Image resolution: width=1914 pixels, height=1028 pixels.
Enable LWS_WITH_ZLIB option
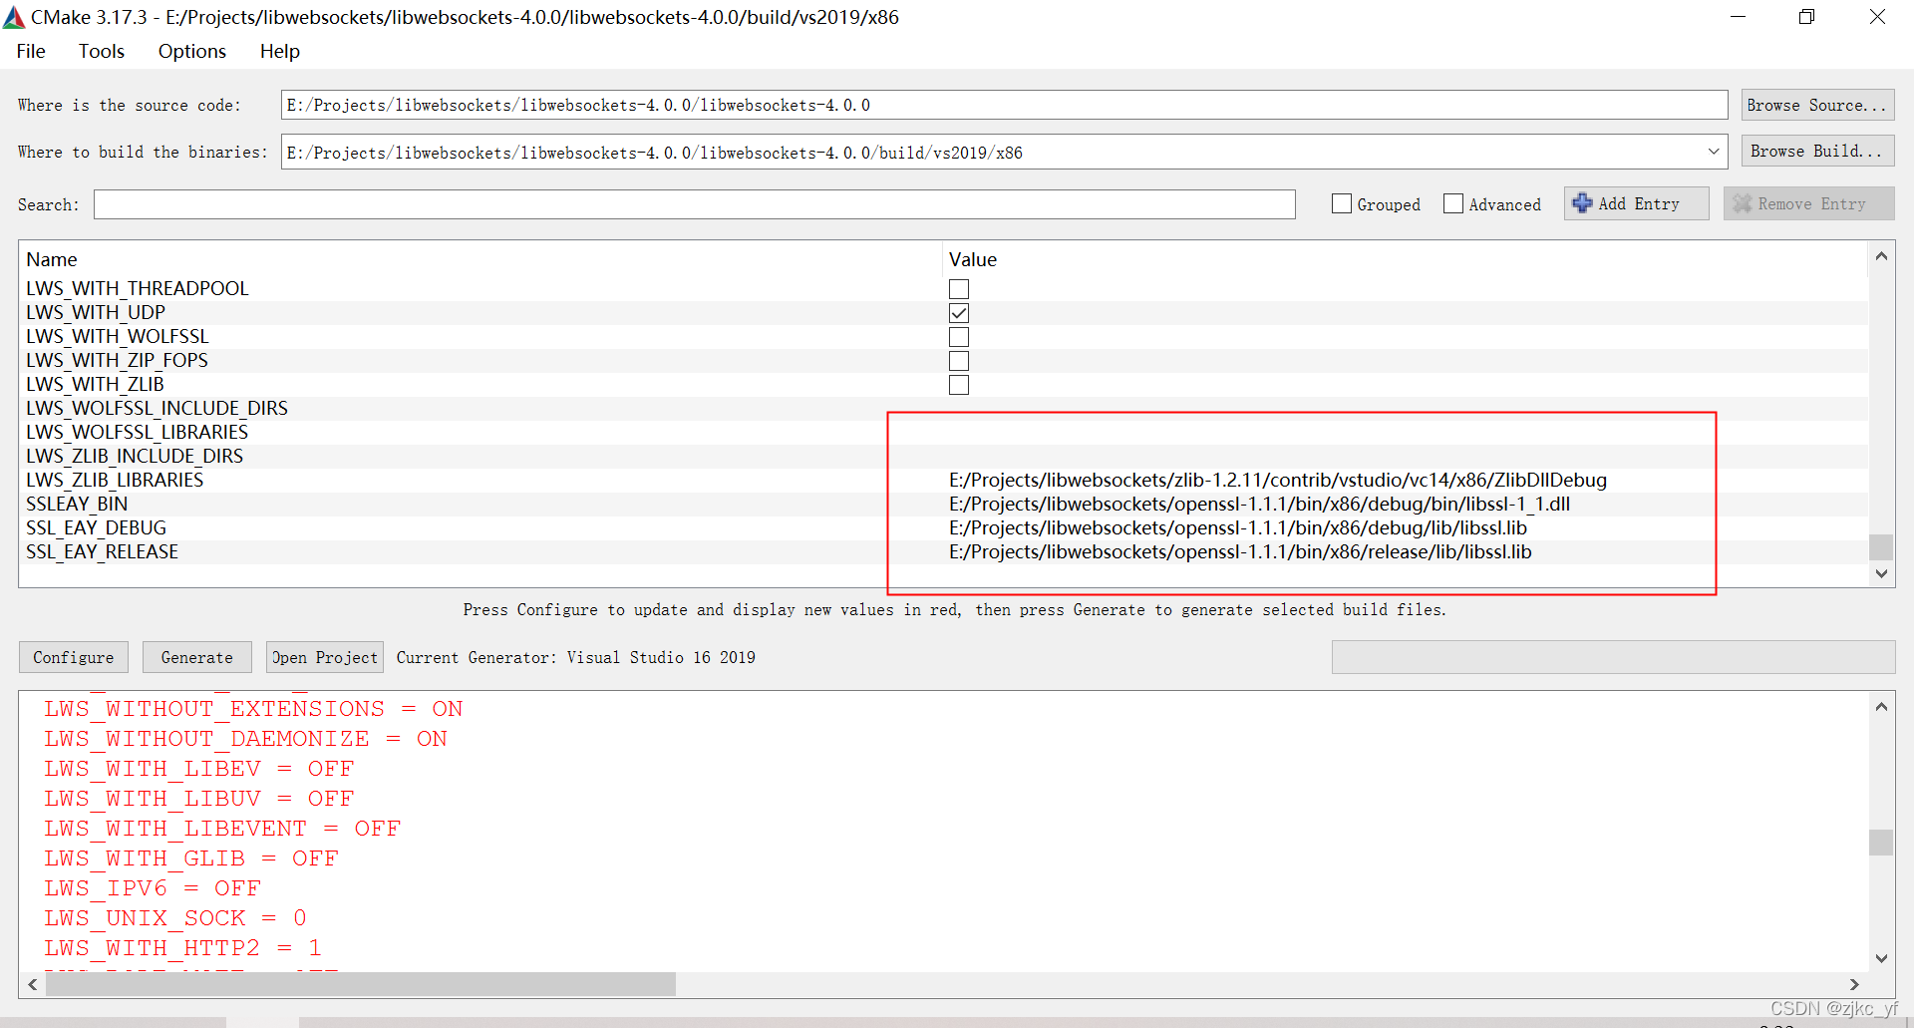pyautogui.click(x=958, y=384)
